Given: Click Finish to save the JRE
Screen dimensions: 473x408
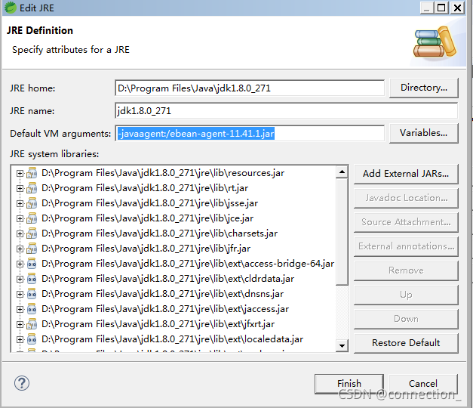Looking at the screenshot, I should click(x=349, y=384).
